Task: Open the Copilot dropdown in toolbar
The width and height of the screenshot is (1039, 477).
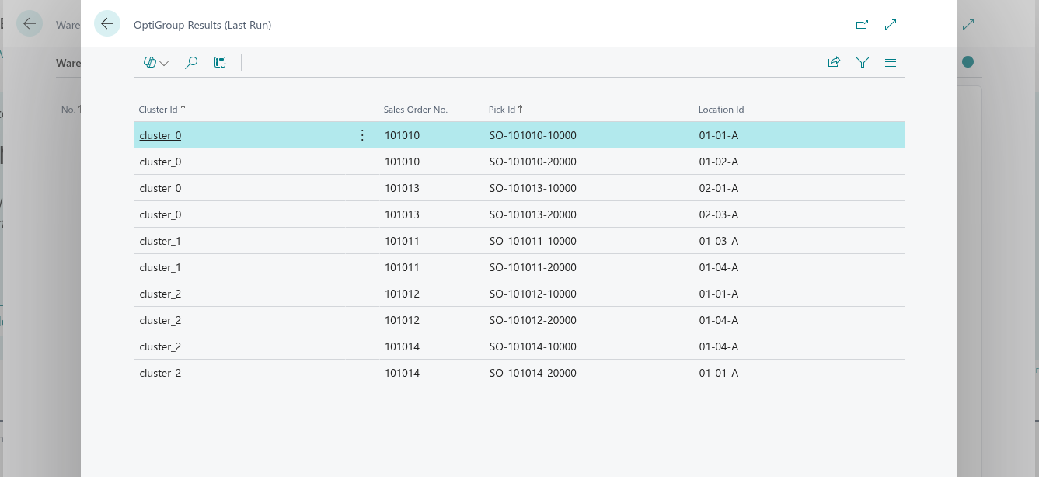Action: point(156,63)
